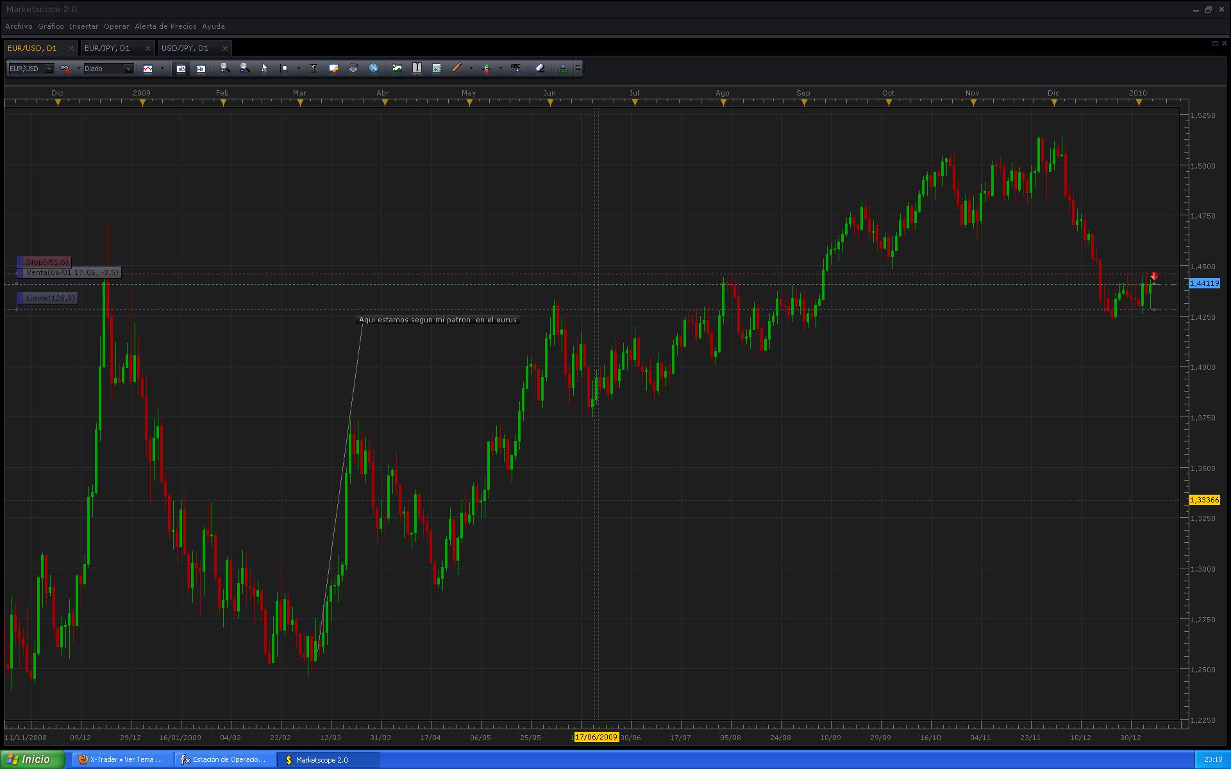The height and width of the screenshot is (769, 1231).
Task: Open X-Trader window from taskbar
Action: coord(122,759)
